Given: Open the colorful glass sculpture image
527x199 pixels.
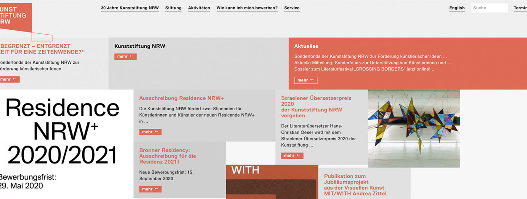Looking at the screenshot, I should pyautogui.click(x=414, y=129).
